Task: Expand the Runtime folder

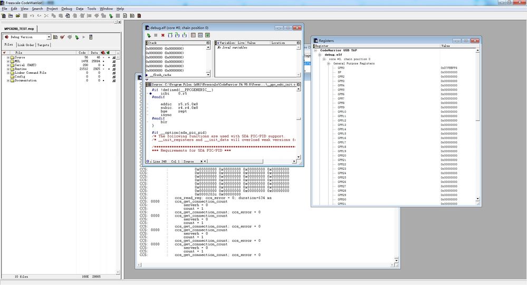Action: click(8, 69)
